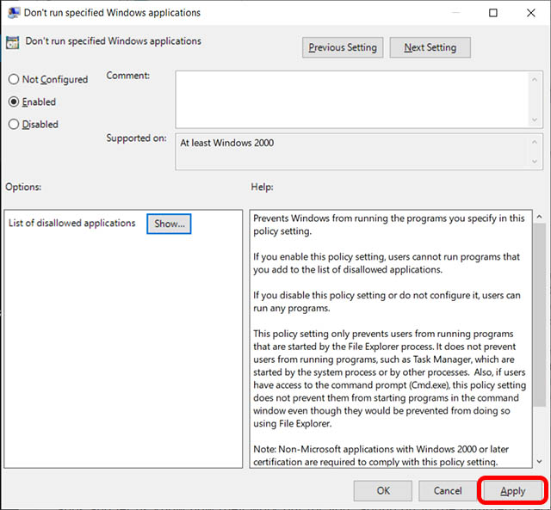
Task: Close the policy dialog with the X
Action: (531, 13)
